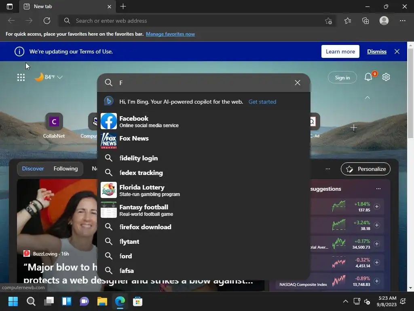Switch to the Discover tab
This screenshot has width=414, height=311.
[x=33, y=168]
